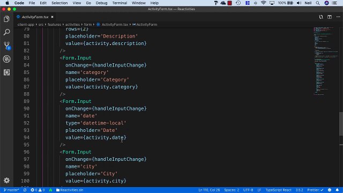The width and height of the screenshot is (343, 193).
Task: Open the Debug menu
Action: tap(101, 3)
